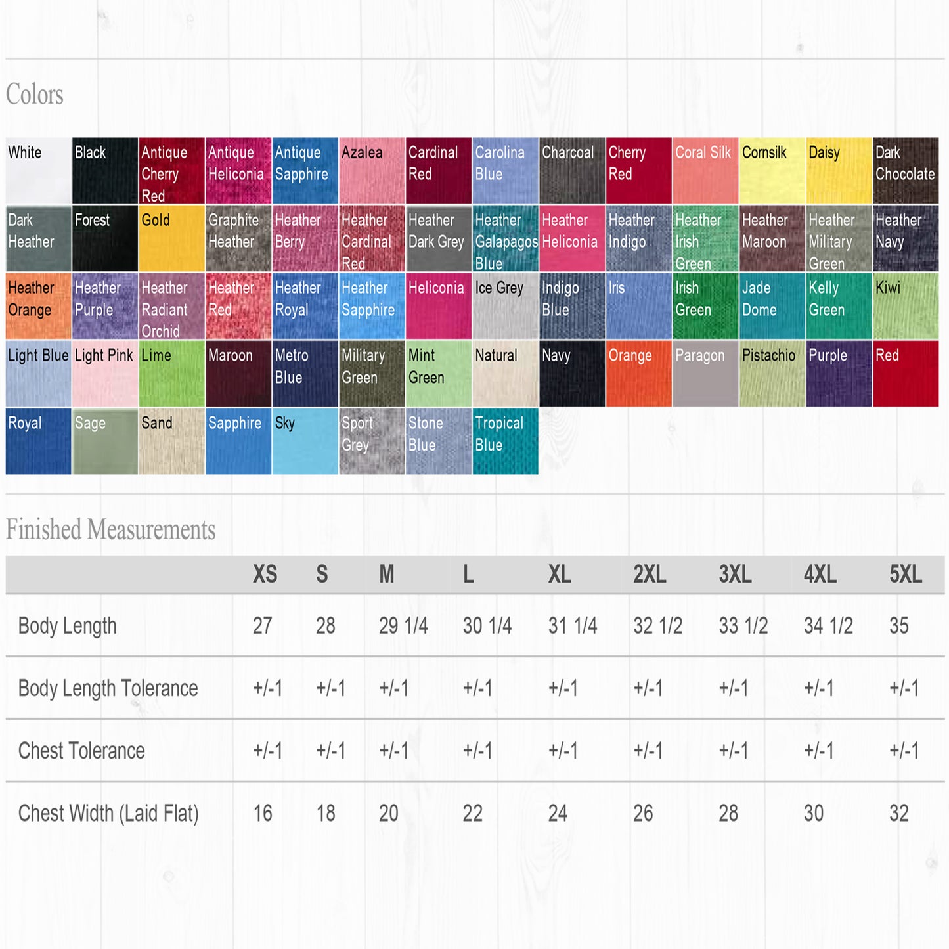Select the Body Length row label

tap(67, 626)
